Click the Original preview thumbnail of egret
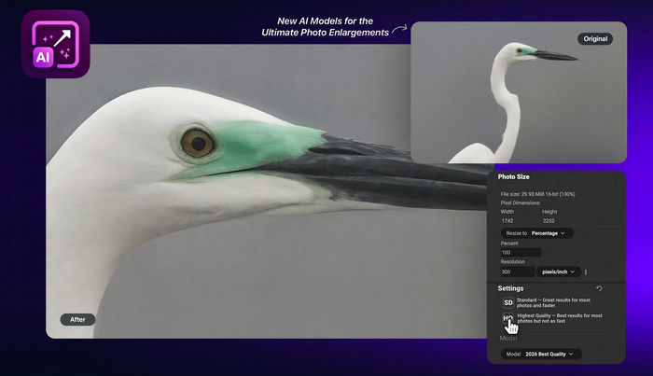The image size is (653, 376). pyautogui.click(x=519, y=92)
